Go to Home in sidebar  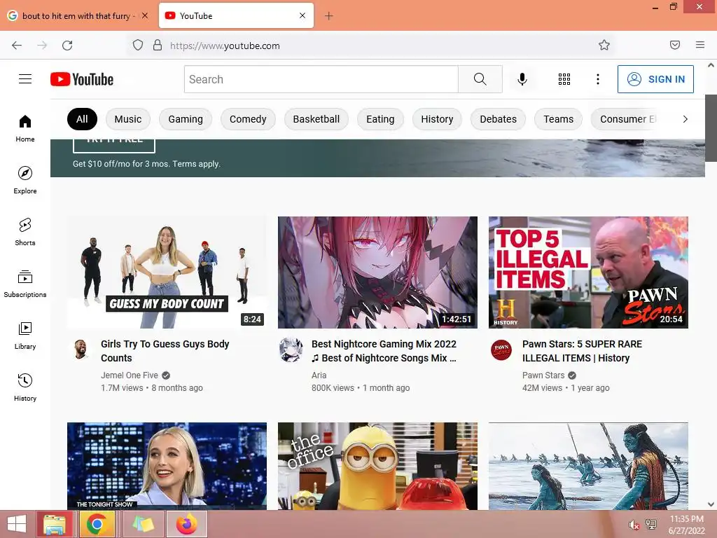click(25, 129)
